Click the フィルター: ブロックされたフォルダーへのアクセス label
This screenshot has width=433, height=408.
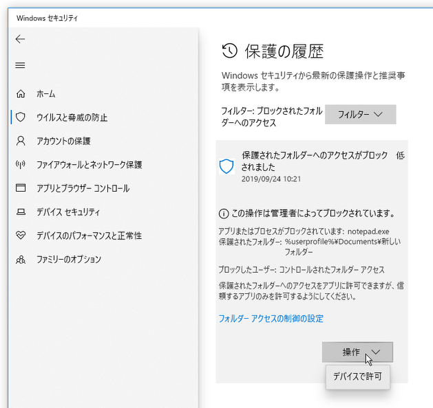click(x=272, y=117)
